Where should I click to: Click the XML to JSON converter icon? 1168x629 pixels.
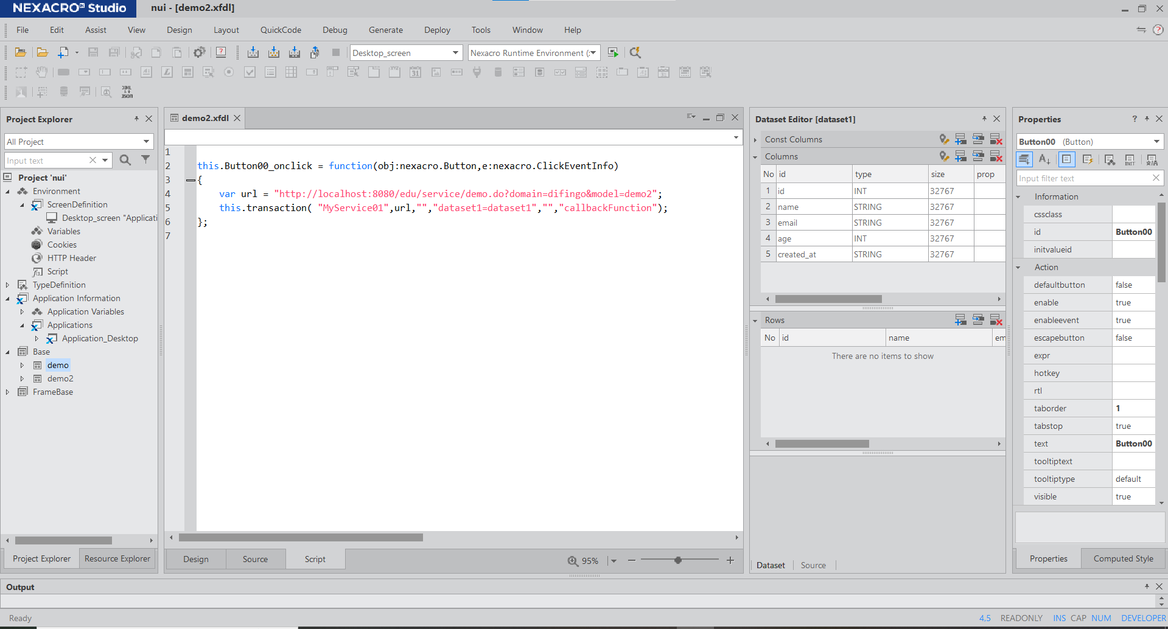(127, 92)
